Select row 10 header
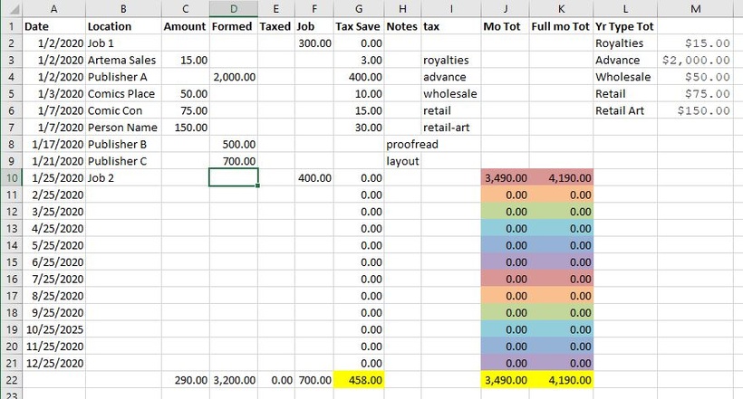The height and width of the screenshot is (399, 743). [x=12, y=178]
